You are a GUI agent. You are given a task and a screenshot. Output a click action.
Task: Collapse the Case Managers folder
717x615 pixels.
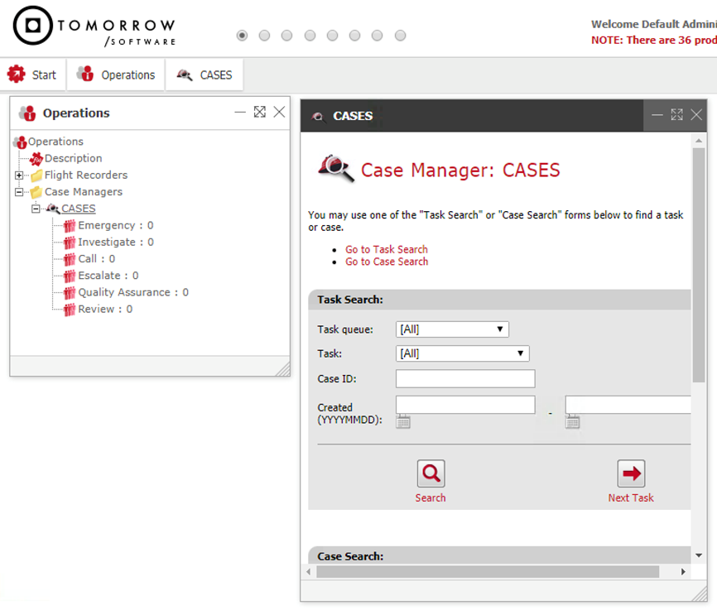19,192
